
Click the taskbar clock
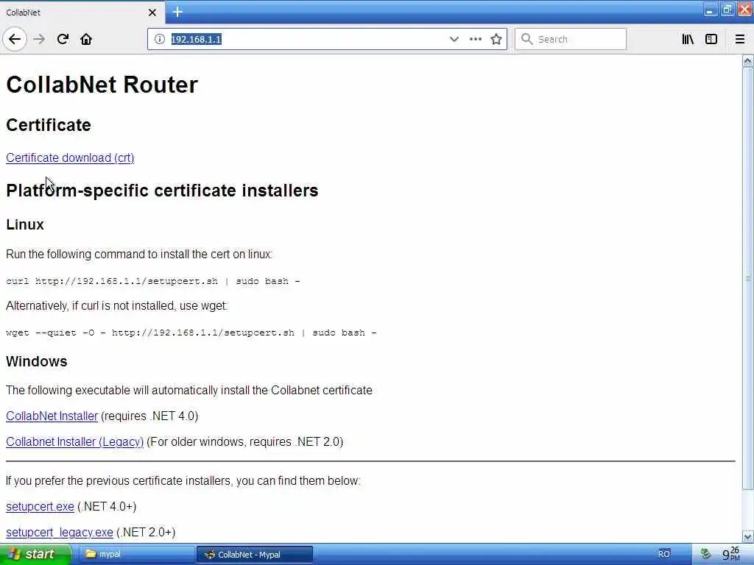731,554
